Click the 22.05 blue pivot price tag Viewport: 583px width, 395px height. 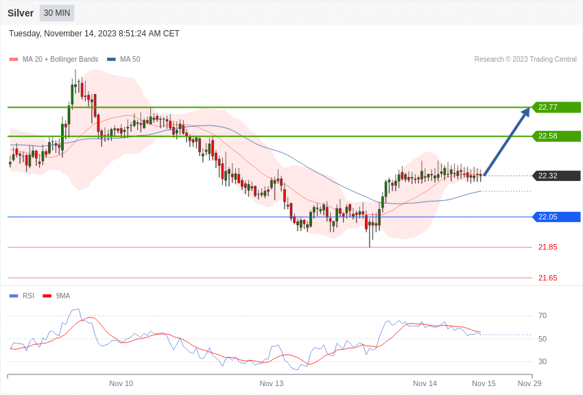(557, 217)
